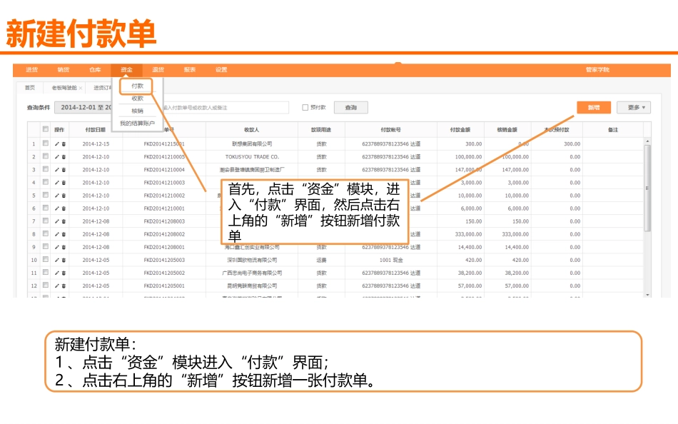Click the 资金 menu
This screenshot has width=678, height=424.
127,70
